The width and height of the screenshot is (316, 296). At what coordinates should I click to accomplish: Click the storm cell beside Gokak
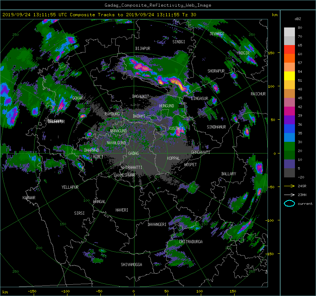click(61, 106)
